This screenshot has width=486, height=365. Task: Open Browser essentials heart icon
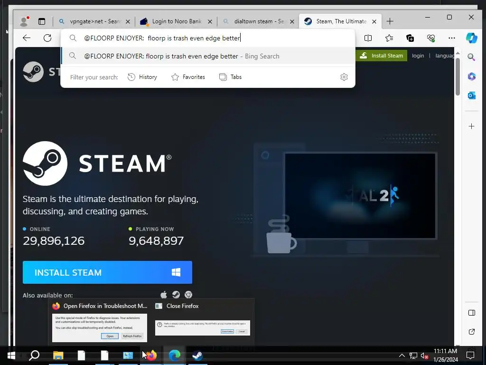[x=431, y=38]
